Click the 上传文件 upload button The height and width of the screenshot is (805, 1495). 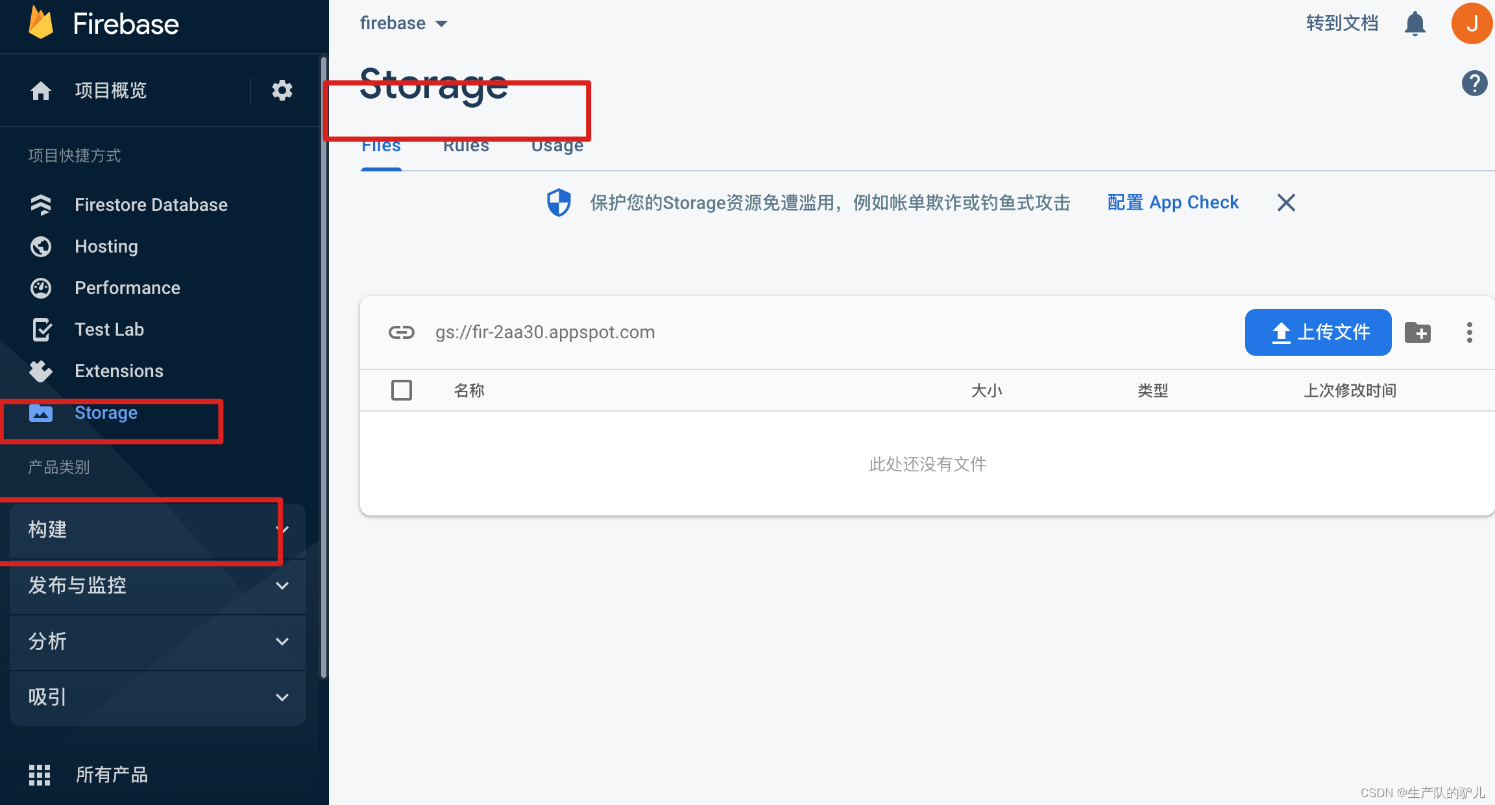1318,332
